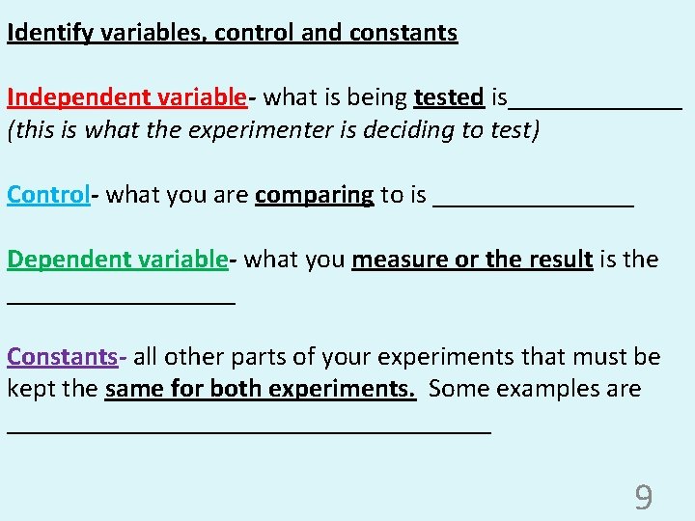Click the blue Control underlined term
The image size is (695, 521).
49,195
